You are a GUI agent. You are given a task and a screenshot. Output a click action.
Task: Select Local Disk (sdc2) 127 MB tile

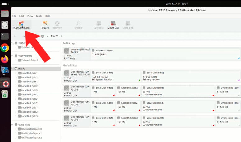(x=128, y=106)
